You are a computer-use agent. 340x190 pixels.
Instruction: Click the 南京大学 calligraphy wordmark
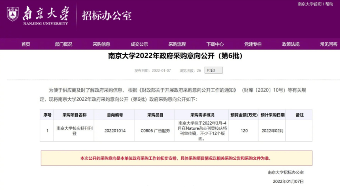pyautogui.click(x=46, y=14)
